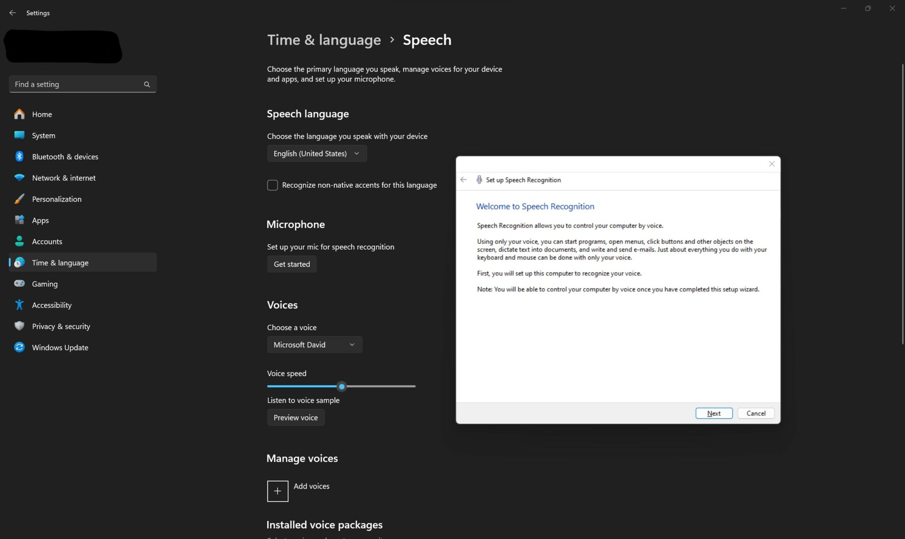Select the Windows Update icon
This screenshot has width=905, height=539.
(x=19, y=347)
